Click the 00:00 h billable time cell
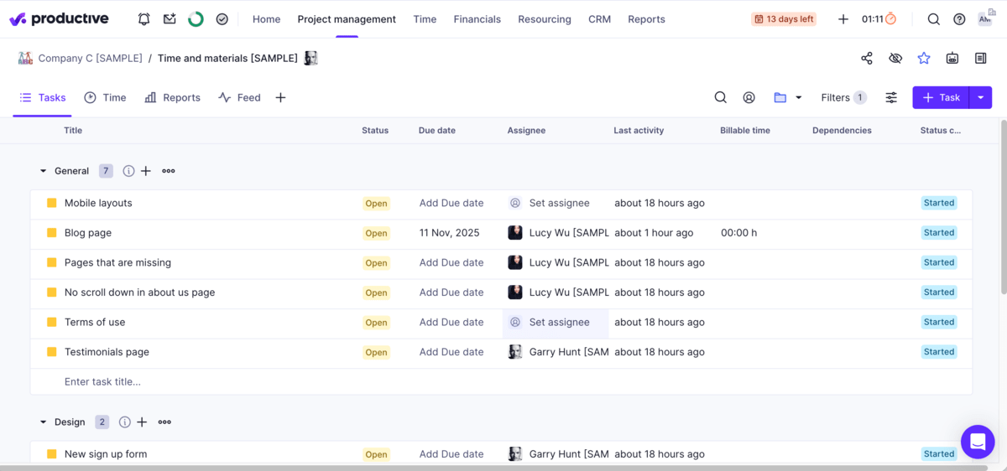 pos(738,233)
